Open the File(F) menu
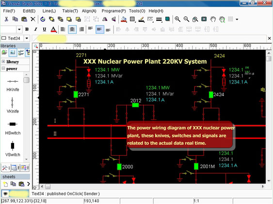Screen dimensions: 273x204 [x=9, y=11]
